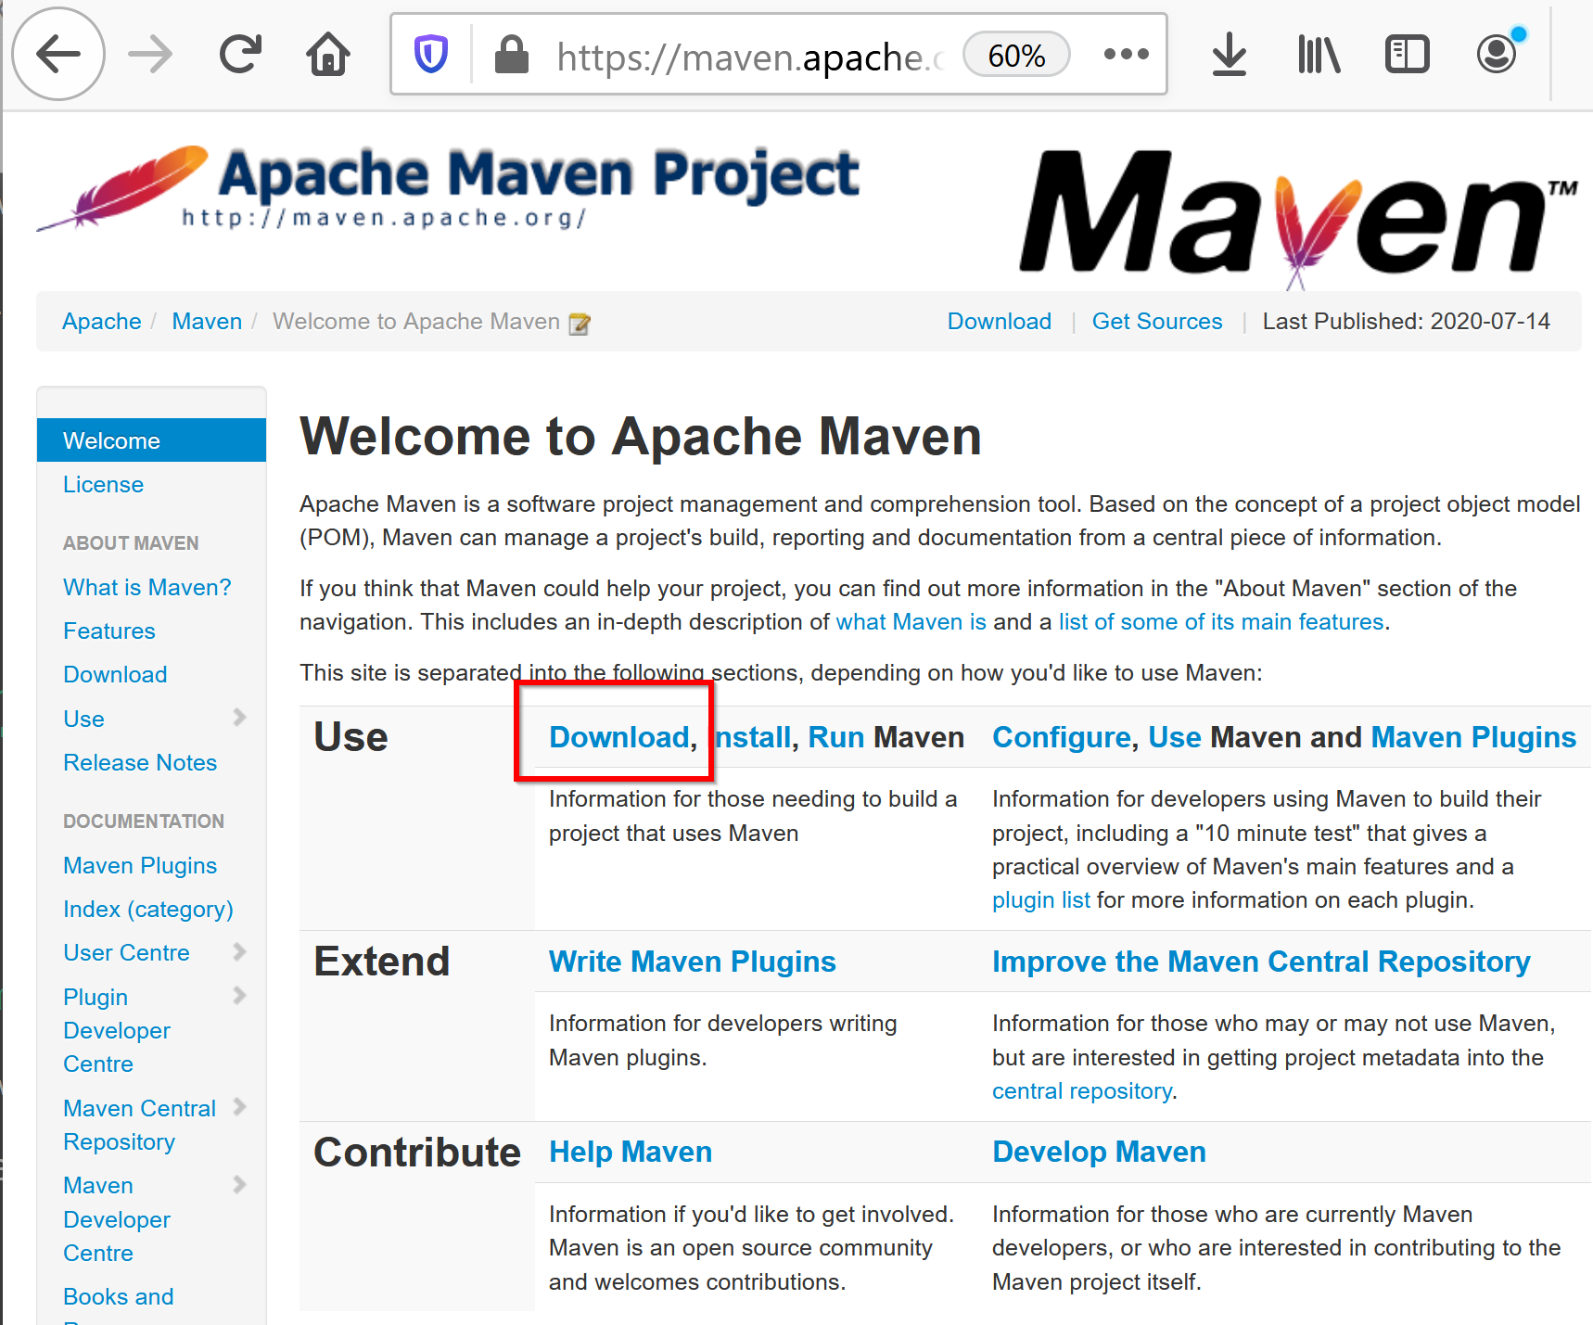Open the Apache breadcrumb link
Viewport: 1593px width, 1325px height.
tap(101, 322)
